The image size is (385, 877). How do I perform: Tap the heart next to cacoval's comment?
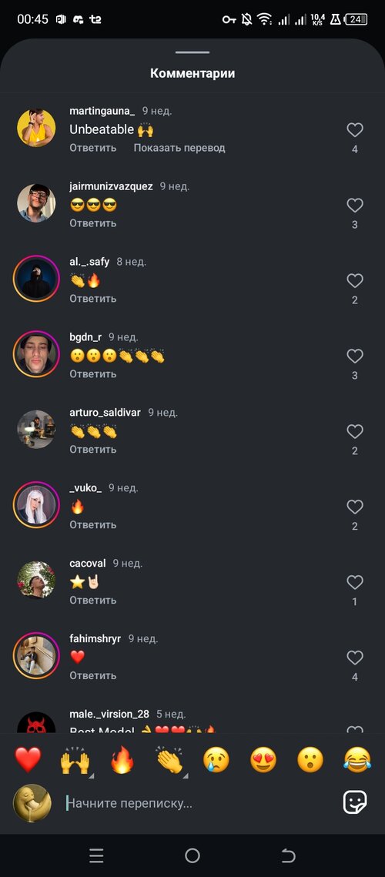click(x=355, y=583)
